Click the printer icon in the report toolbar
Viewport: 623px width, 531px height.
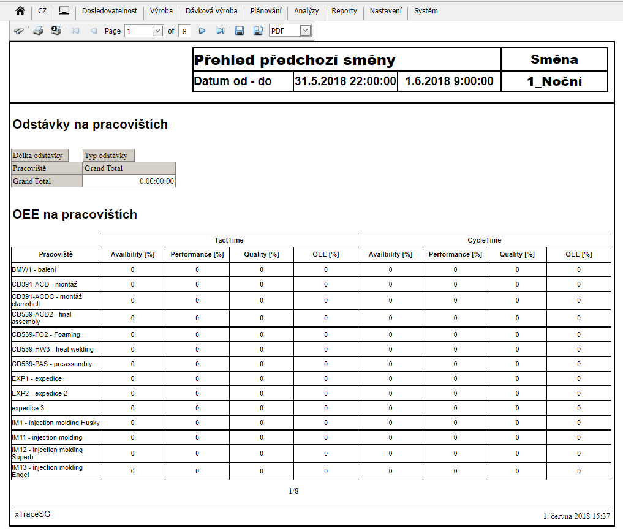pyautogui.click(x=38, y=31)
